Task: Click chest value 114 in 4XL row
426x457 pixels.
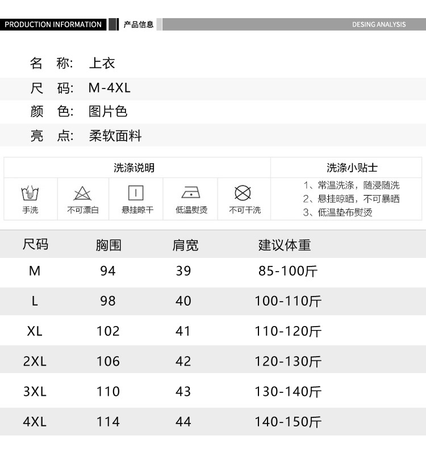Action: [x=108, y=422]
